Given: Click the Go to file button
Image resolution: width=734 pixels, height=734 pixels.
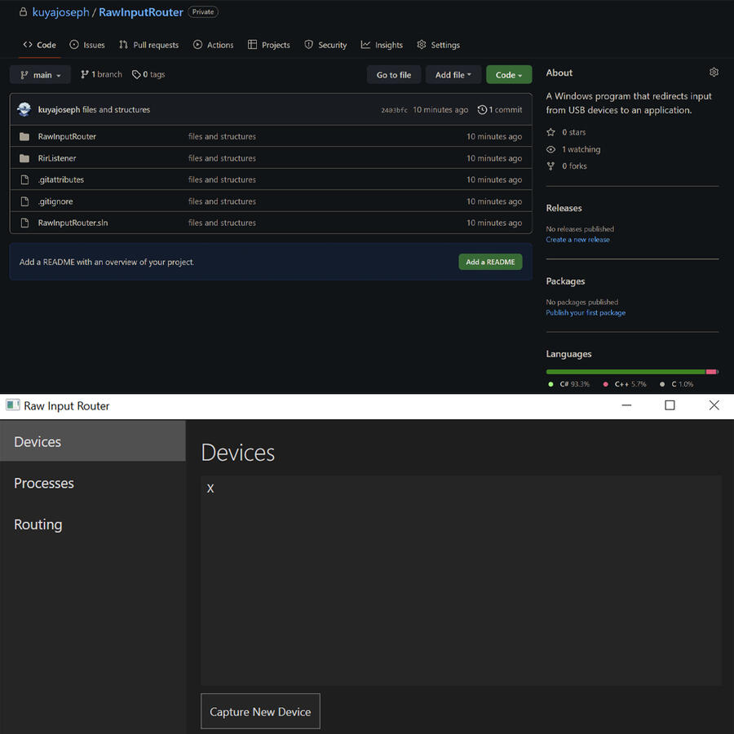Looking at the screenshot, I should coord(394,75).
